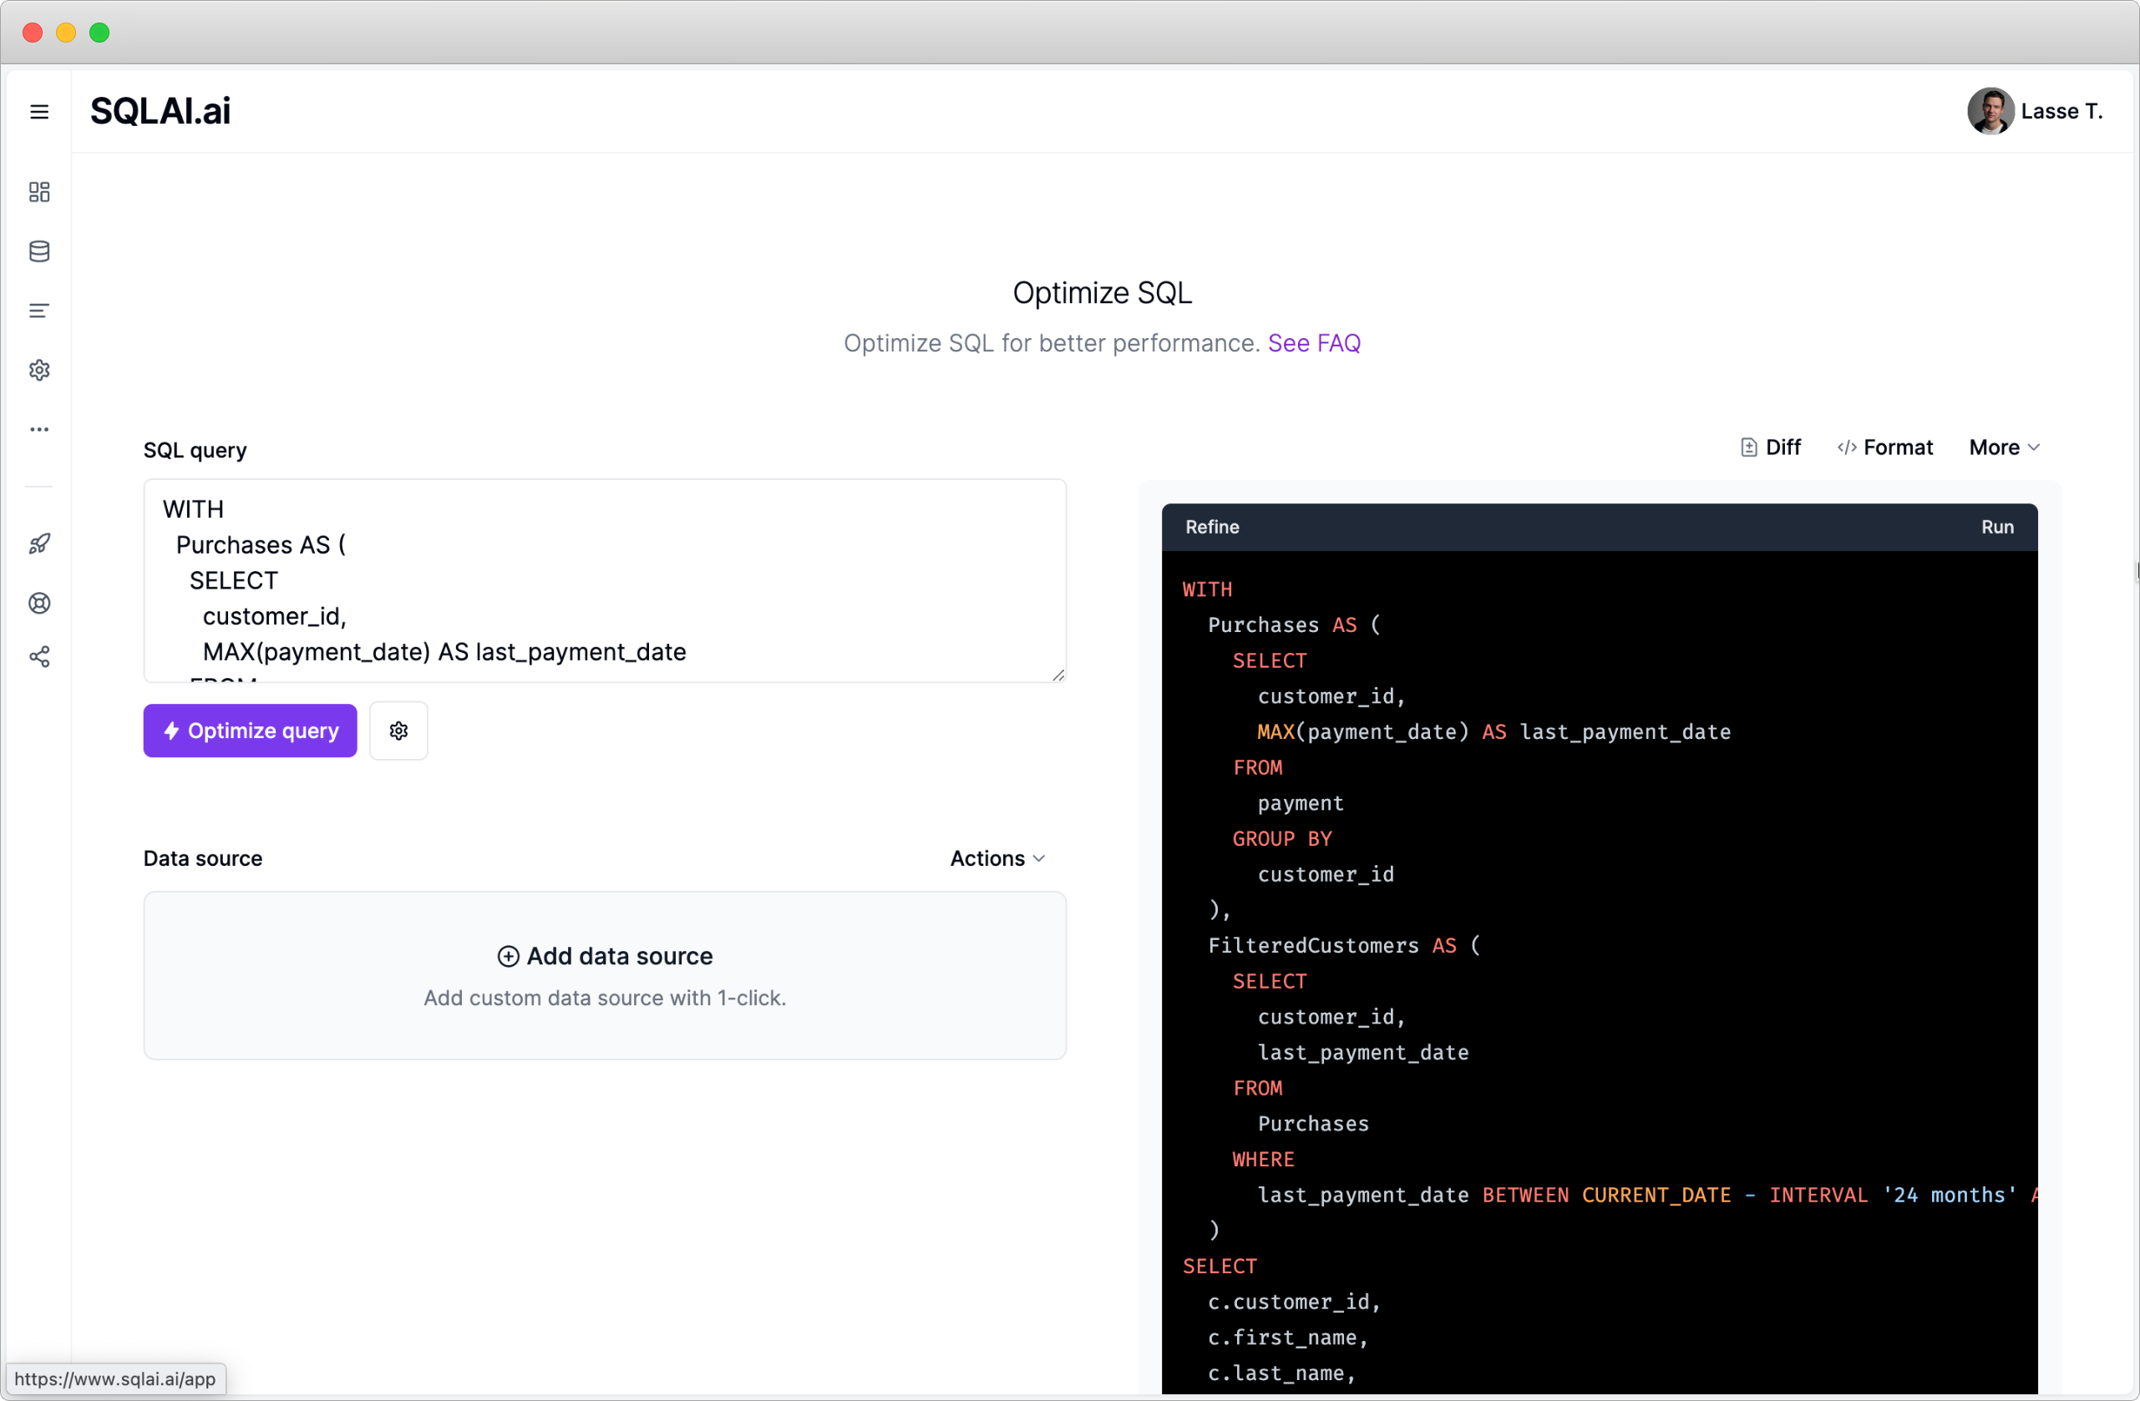Image resolution: width=2140 pixels, height=1401 pixels.
Task: Click the rocket sidebar icon
Action: [x=38, y=544]
